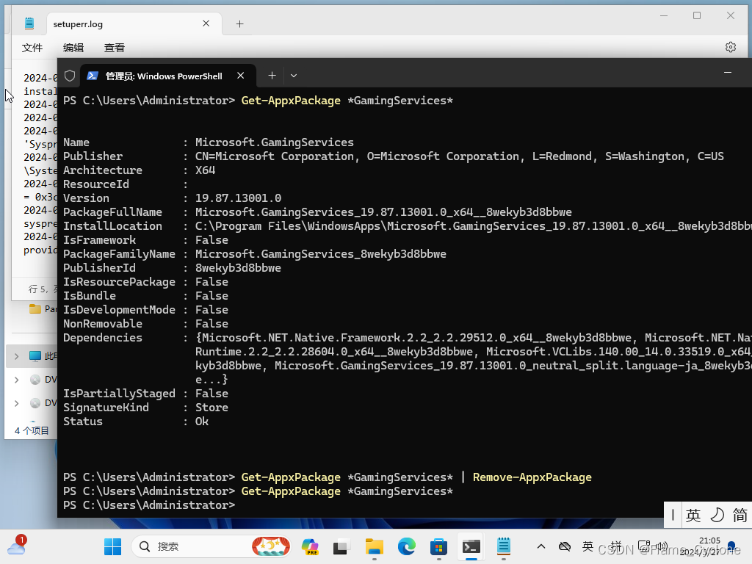Expand the second DVD drive tree item
The width and height of the screenshot is (752, 564).
[x=17, y=403]
